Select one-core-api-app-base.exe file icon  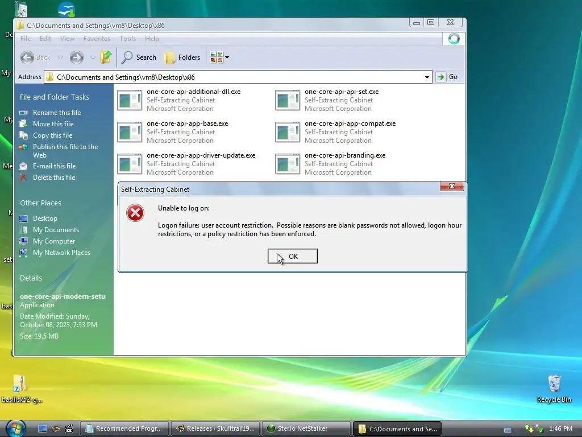130,132
